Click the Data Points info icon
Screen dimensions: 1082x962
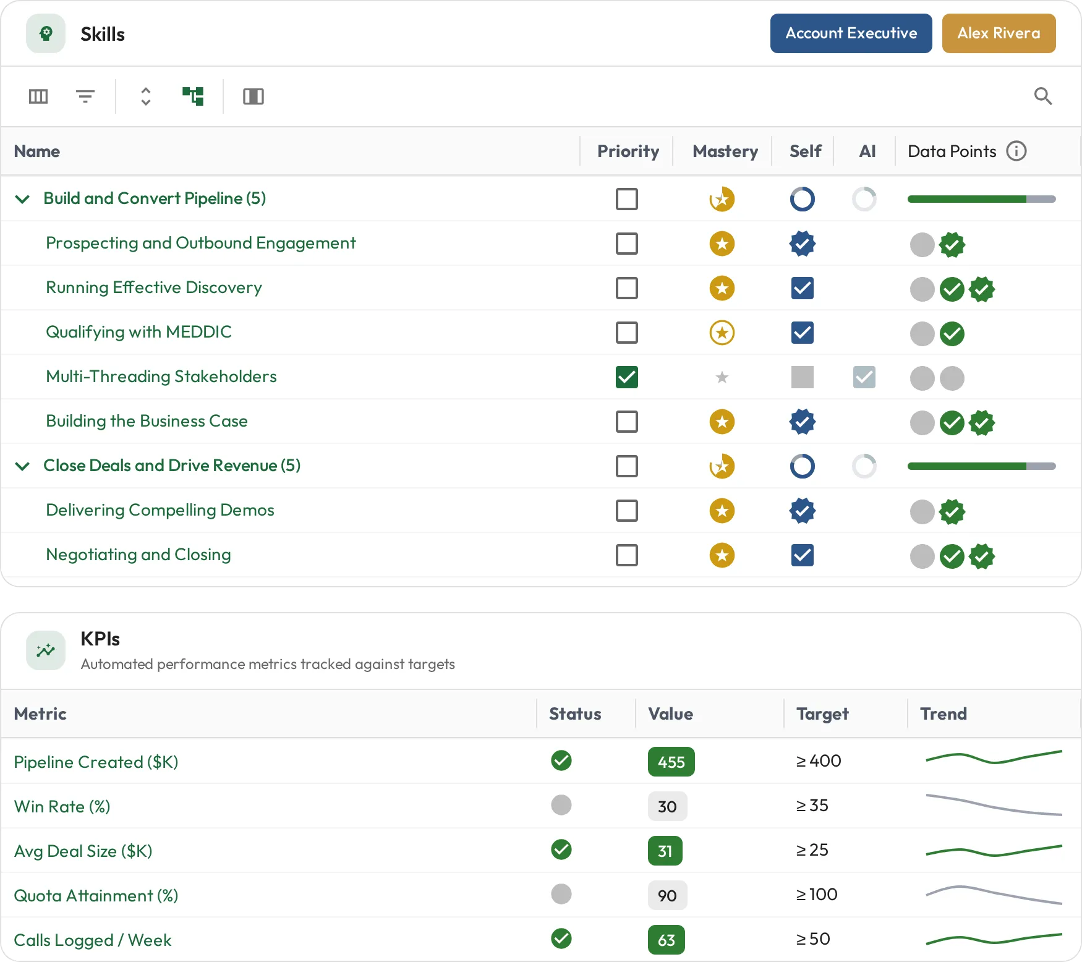point(1016,151)
